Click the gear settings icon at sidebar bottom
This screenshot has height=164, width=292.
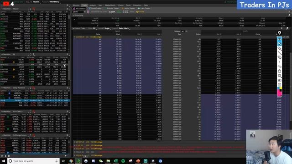(9, 156)
